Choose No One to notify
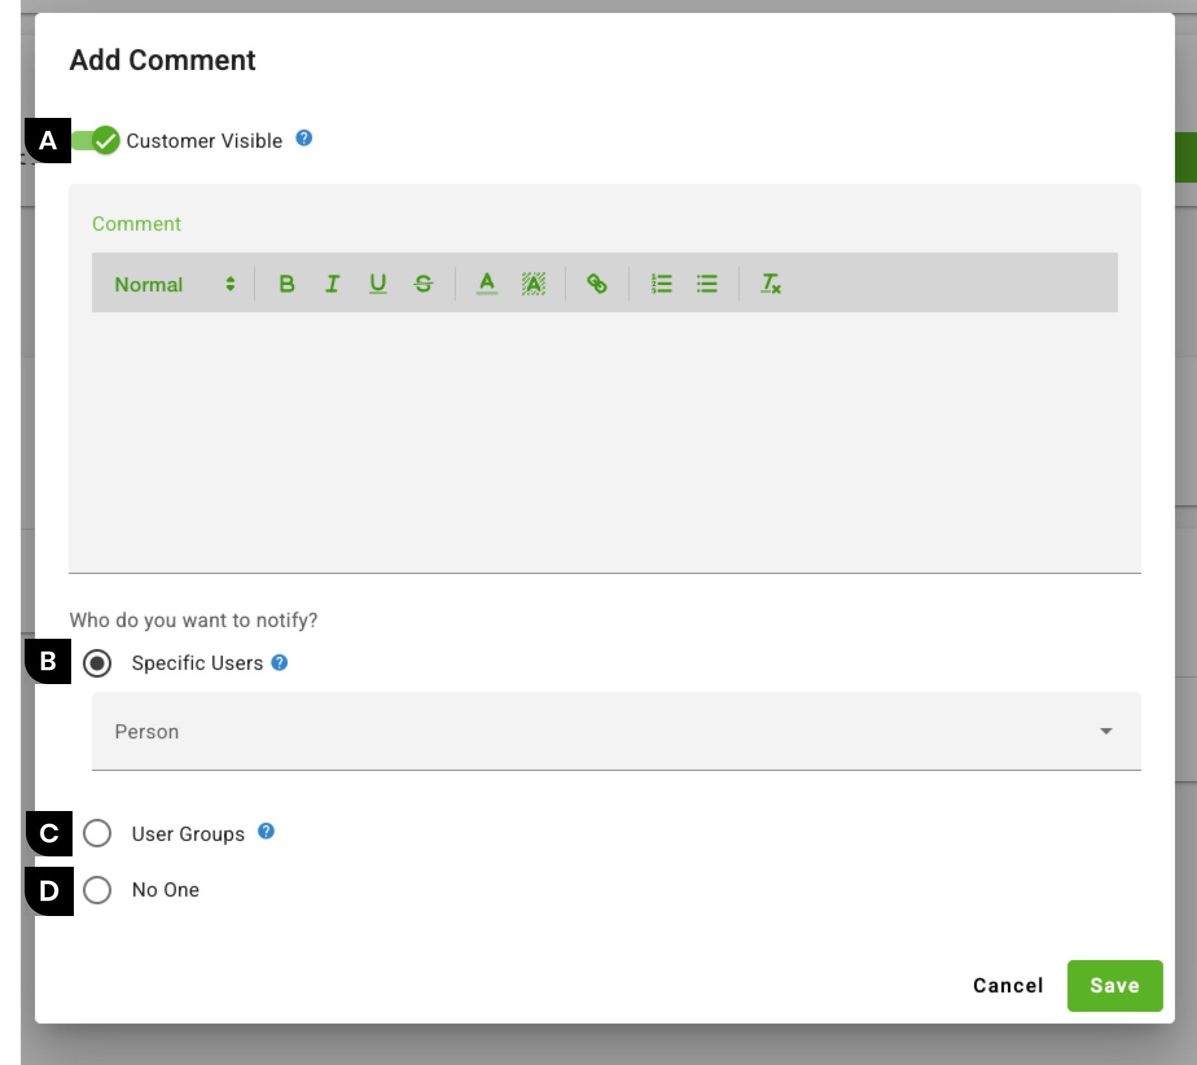This screenshot has height=1065, width=1197. [x=97, y=890]
